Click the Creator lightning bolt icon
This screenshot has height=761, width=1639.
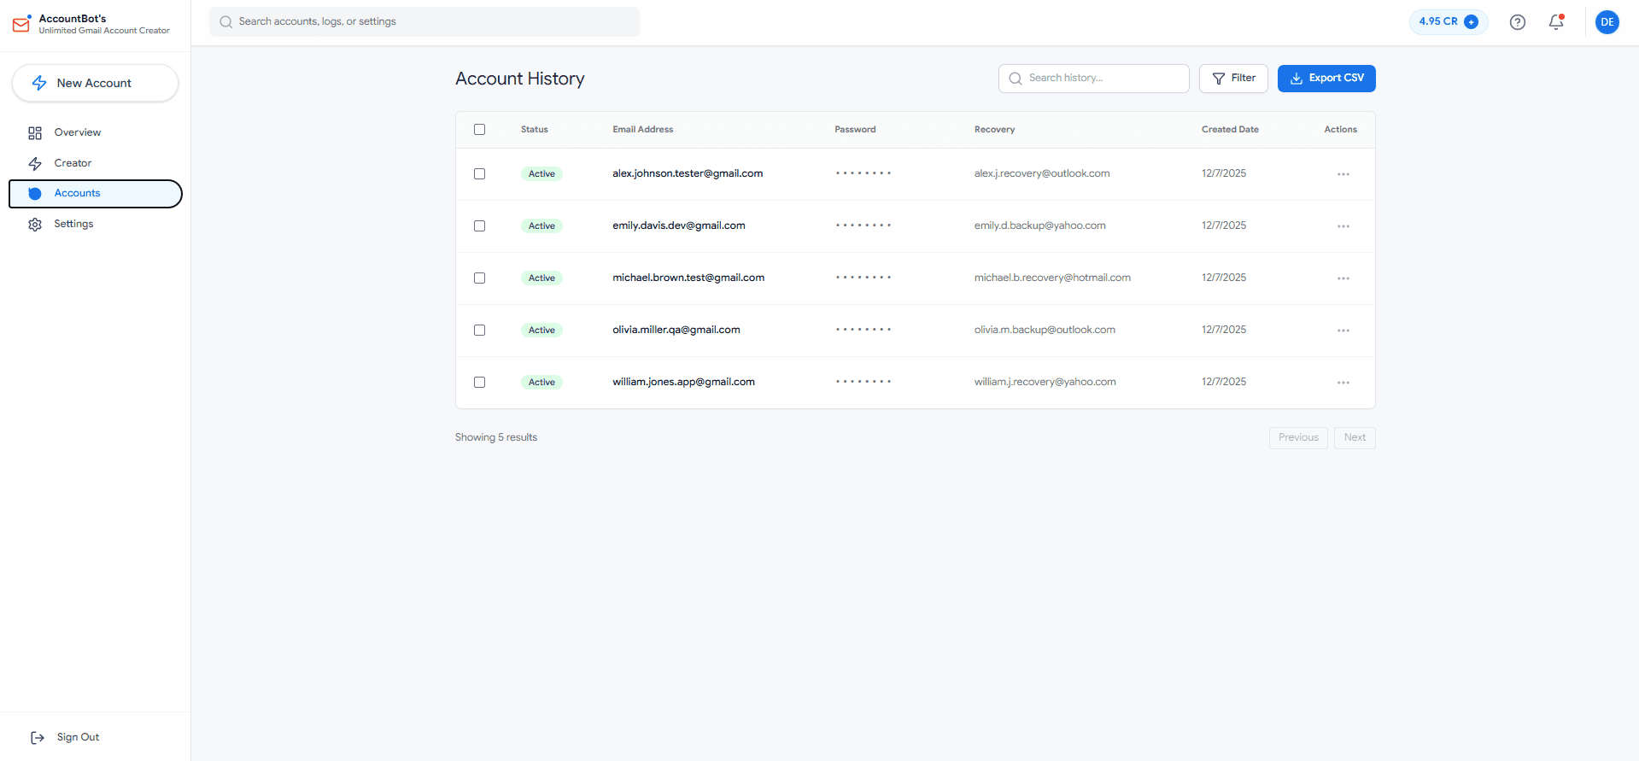click(35, 164)
